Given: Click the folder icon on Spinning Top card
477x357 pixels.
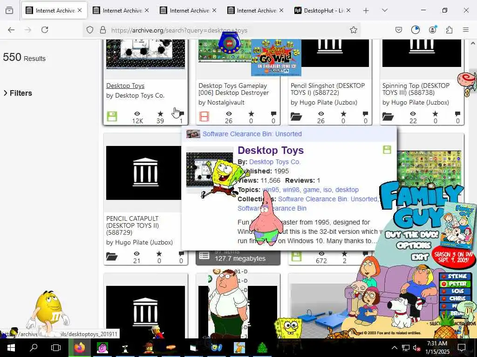Looking at the screenshot, I should [x=388, y=117].
